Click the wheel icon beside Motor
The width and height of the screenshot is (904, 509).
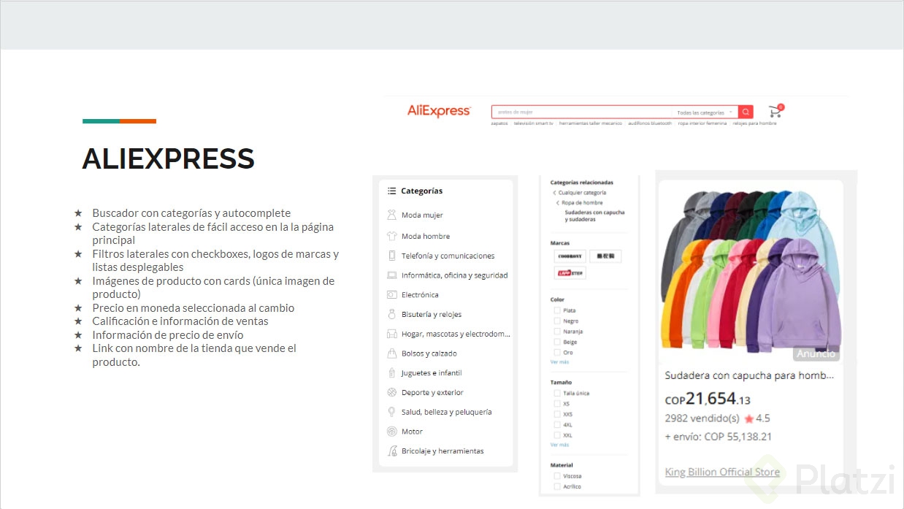coord(392,431)
